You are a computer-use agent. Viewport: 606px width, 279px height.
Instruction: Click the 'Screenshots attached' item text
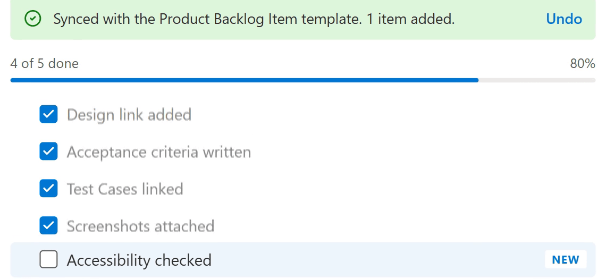pyautogui.click(x=140, y=226)
